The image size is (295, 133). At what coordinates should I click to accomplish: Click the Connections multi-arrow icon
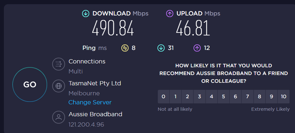tap(59, 64)
